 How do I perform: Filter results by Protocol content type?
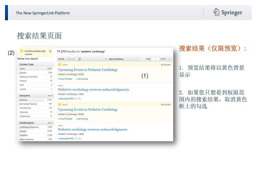(36, 81)
